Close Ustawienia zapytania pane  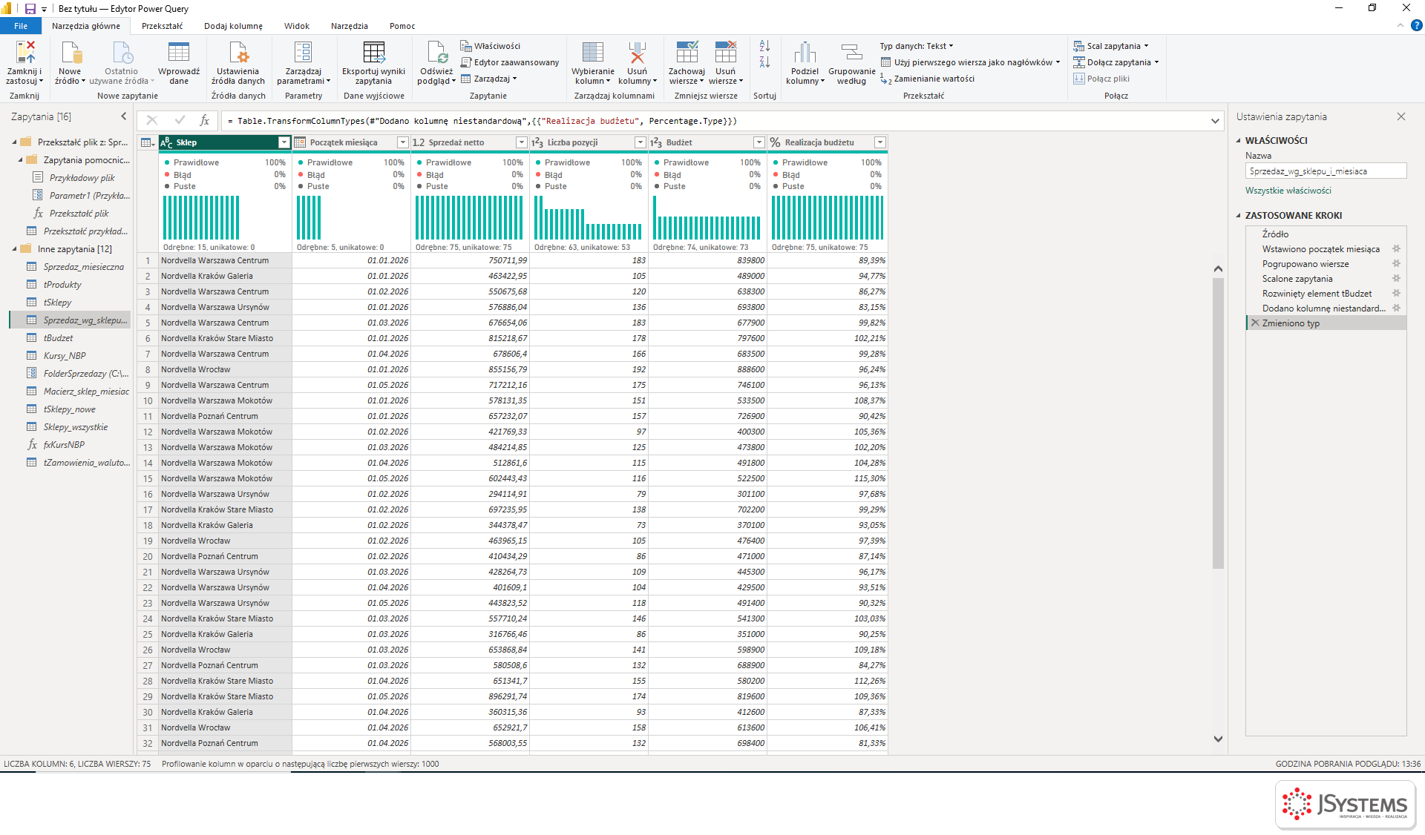[x=1401, y=116]
